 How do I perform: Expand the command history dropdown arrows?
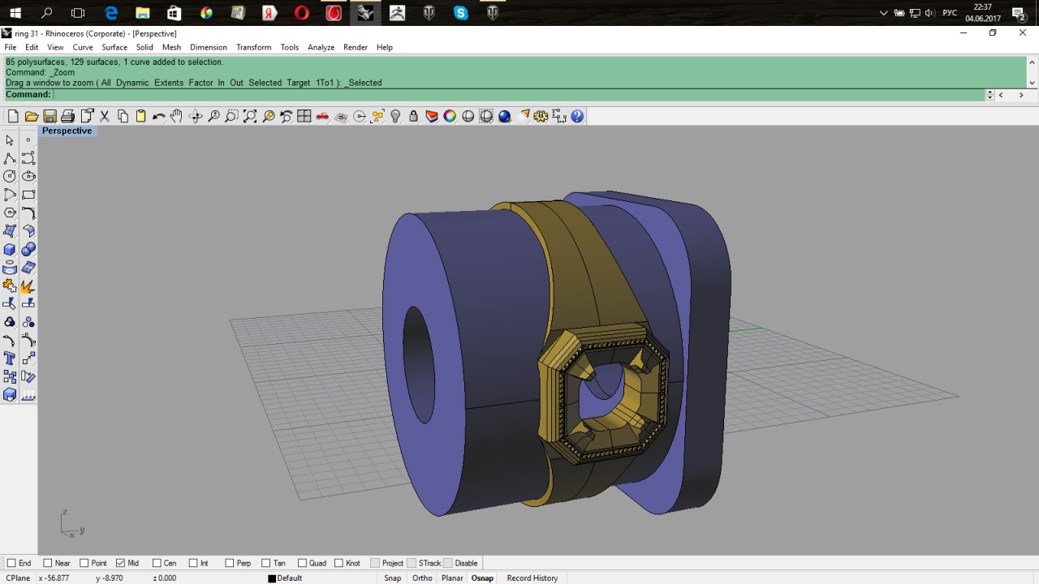click(989, 95)
